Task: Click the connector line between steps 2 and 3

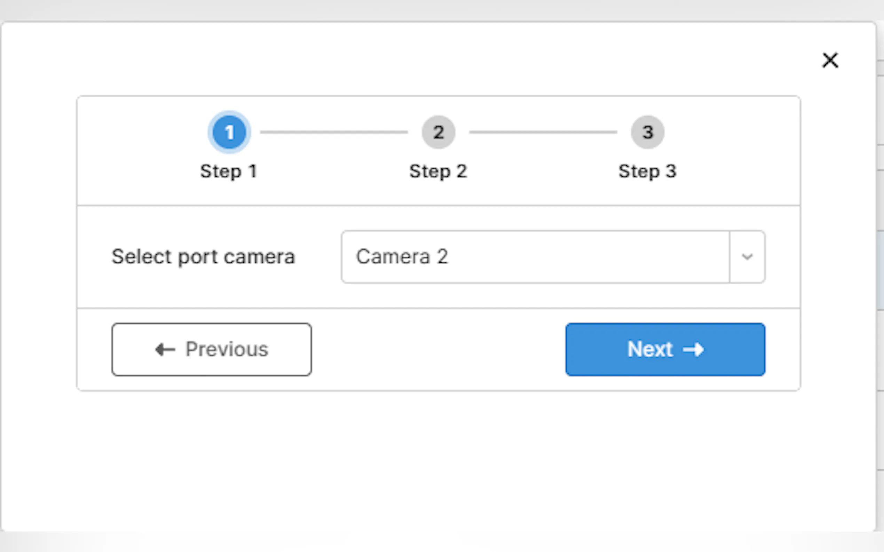Action: click(543, 132)
